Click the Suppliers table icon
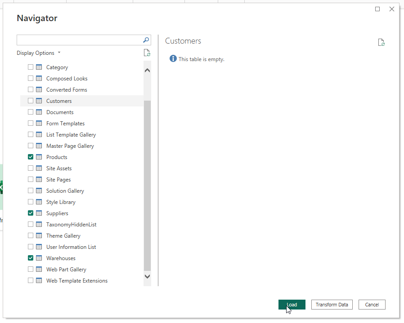Viewport: 404px width, 323px height. (x=39, y=213)
